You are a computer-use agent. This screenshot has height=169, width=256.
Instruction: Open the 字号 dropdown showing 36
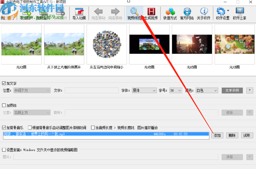pos(176,90)
